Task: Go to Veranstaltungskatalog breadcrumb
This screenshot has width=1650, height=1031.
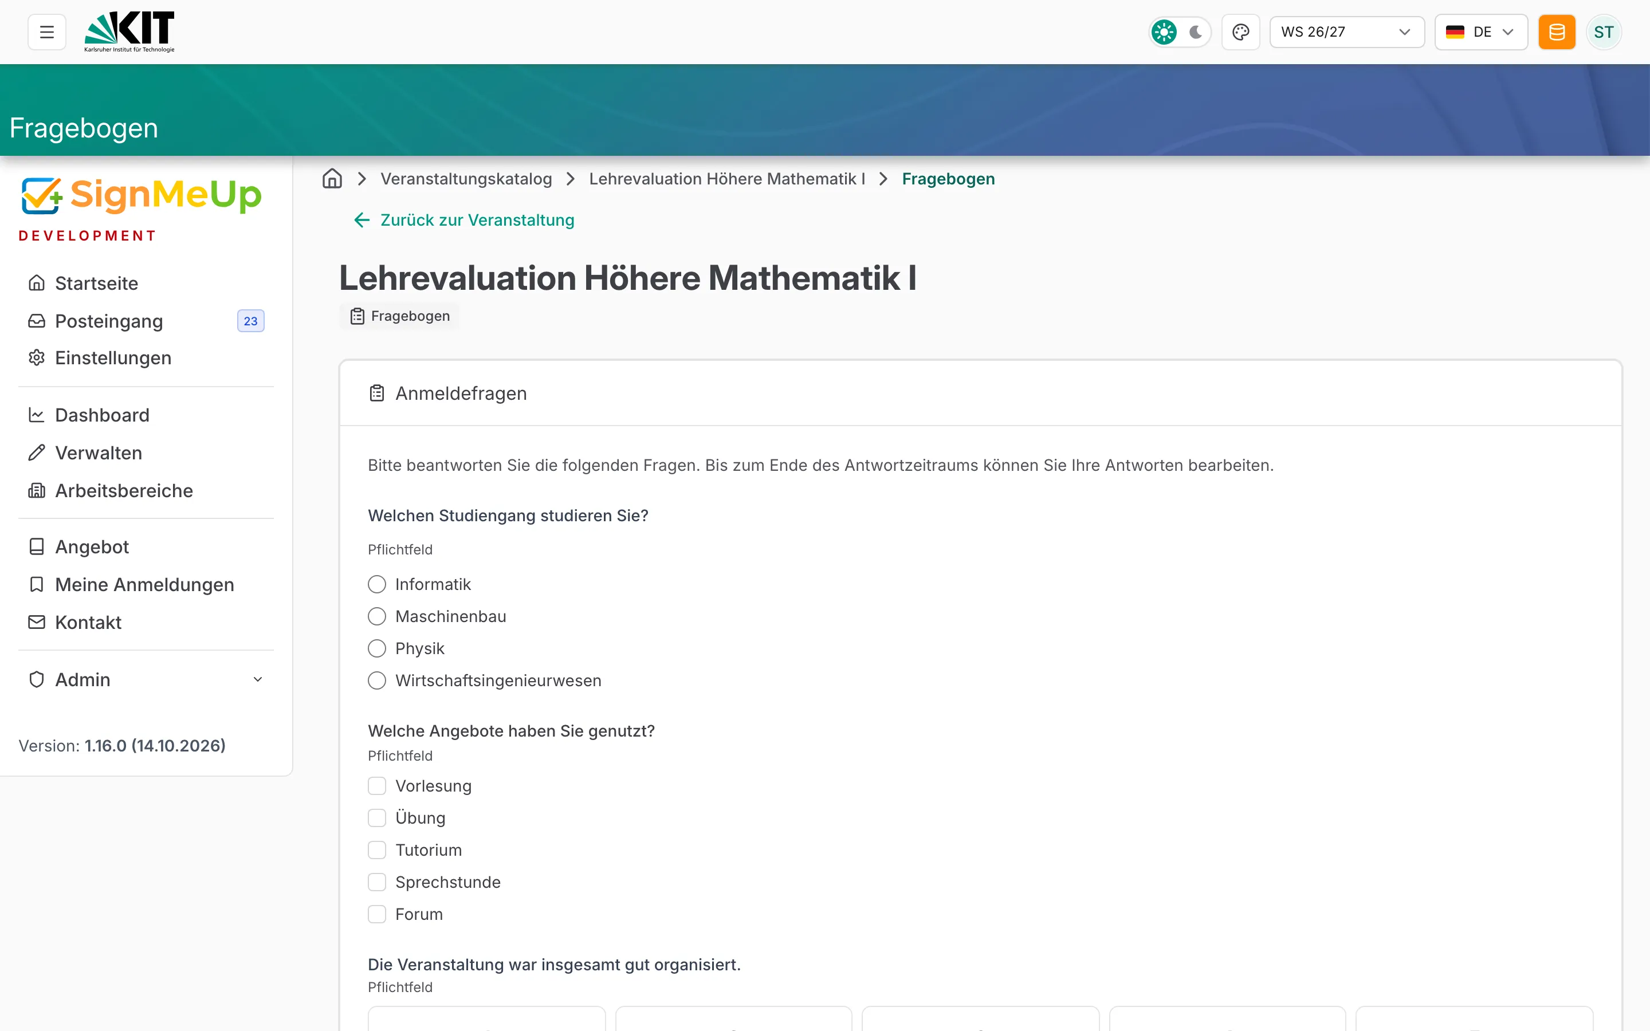Action: click(466, 179)
